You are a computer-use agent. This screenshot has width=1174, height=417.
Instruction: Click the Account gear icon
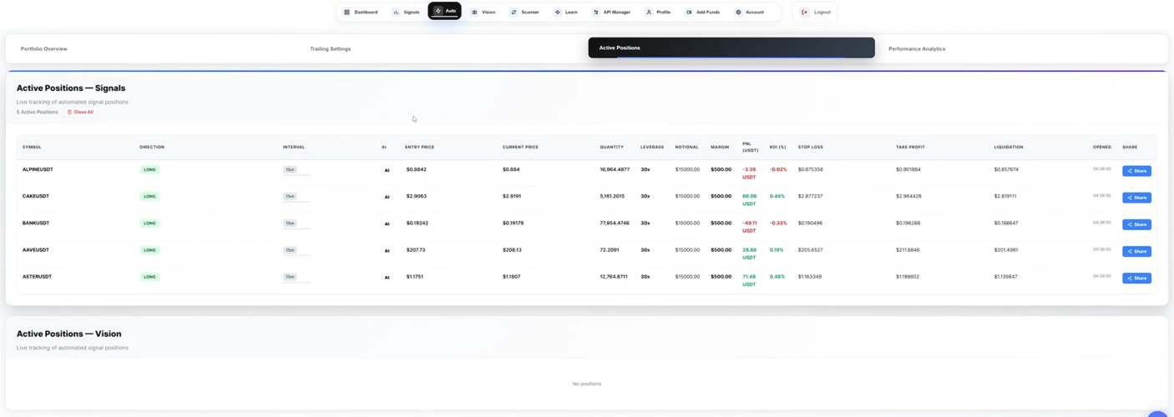[738, 13]
